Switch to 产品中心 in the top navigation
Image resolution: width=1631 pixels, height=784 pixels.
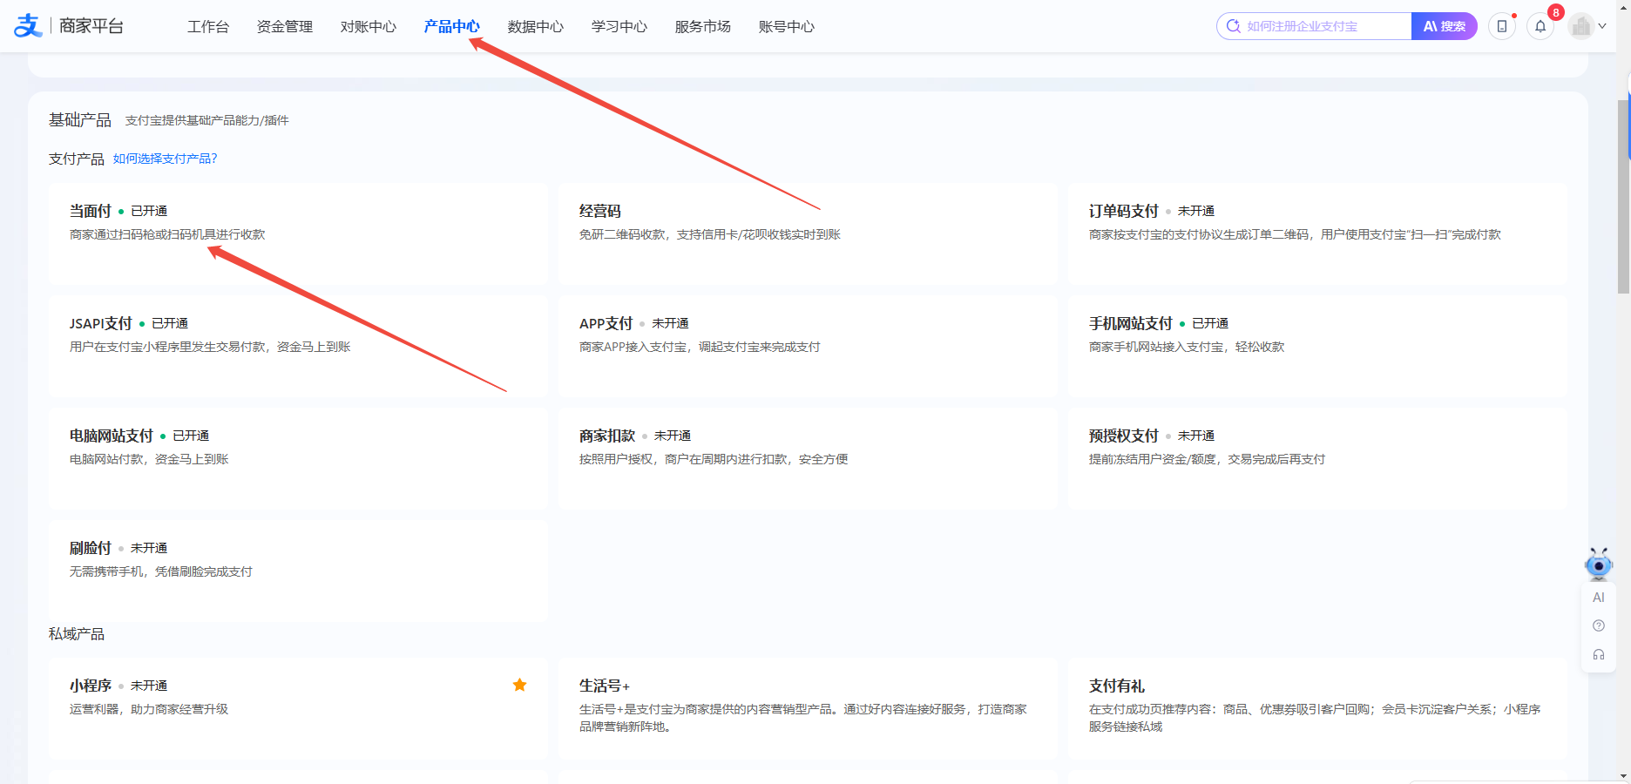pos(451,26)
